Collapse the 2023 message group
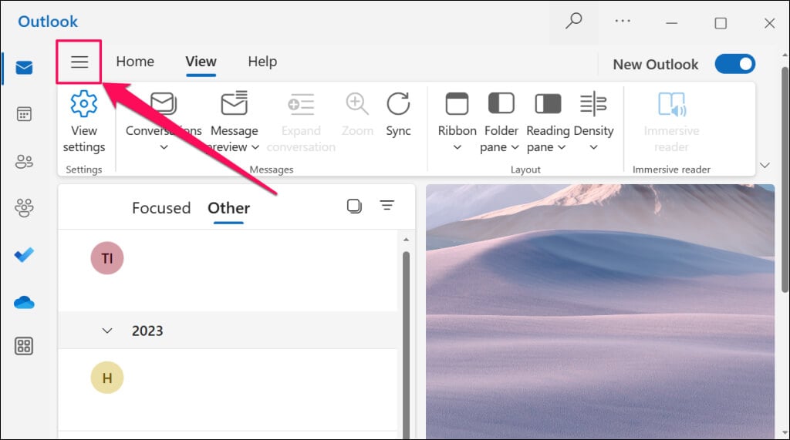Viewport: 790px width, 440px height. tap(106, 331)
